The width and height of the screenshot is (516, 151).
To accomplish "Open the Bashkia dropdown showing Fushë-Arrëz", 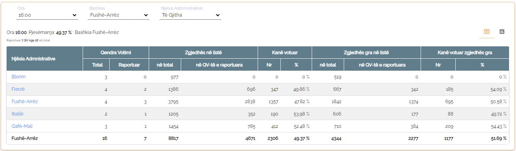I will [x=119, y=15].
